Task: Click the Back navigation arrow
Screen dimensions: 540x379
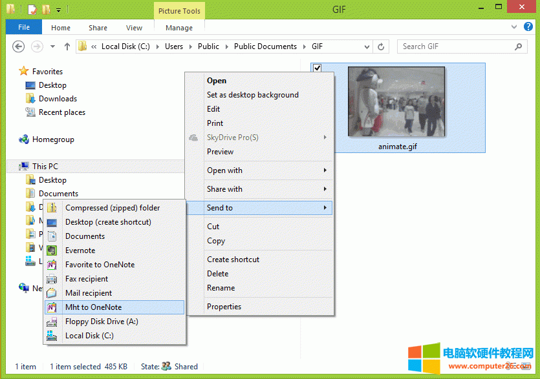Action: 19,46
